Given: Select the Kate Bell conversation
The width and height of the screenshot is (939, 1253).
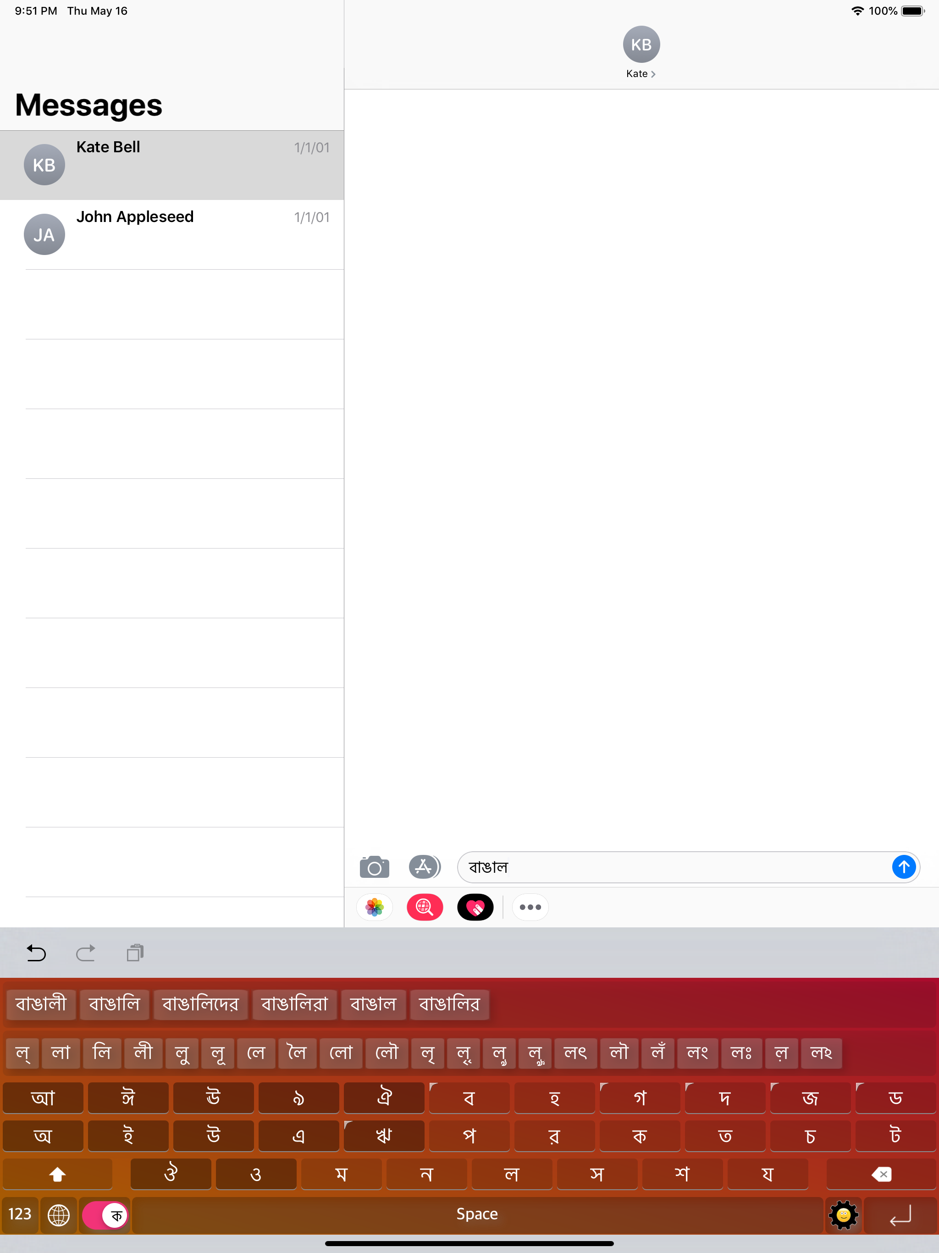Looking at the screenshot, I should tap(171, 165).
